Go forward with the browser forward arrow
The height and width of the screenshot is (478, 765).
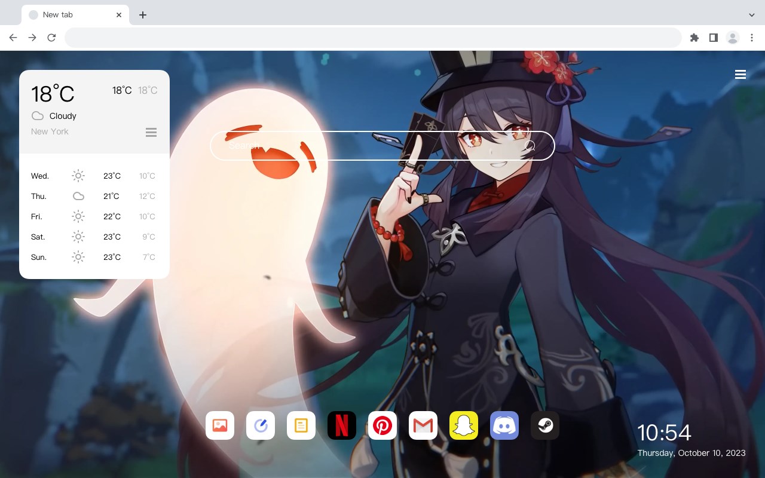[x=32, y=38]
